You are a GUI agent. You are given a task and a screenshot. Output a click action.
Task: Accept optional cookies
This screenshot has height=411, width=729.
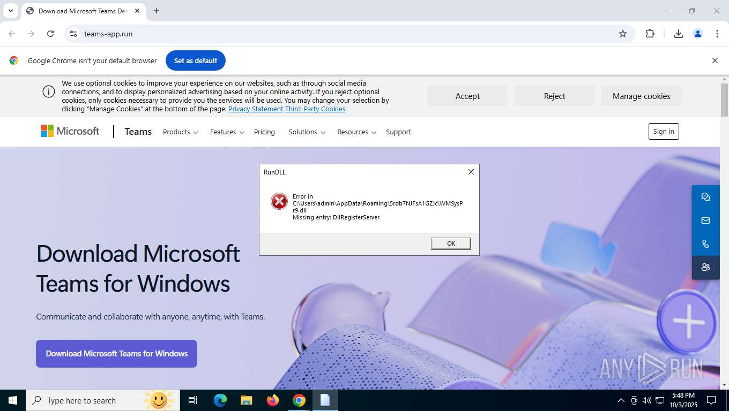[467, 96]
